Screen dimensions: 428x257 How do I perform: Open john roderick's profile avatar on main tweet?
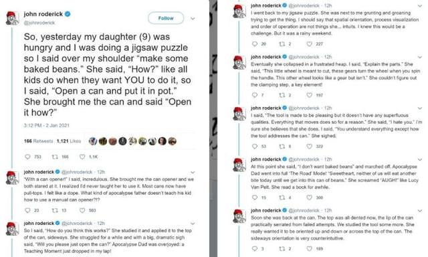(x=12, y=18)
